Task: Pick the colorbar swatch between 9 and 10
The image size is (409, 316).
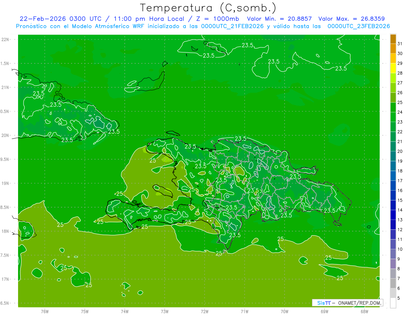Action: [x=393, y=254]
